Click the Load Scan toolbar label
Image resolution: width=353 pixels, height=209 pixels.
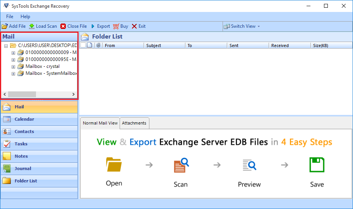pyautogui.click(x=46, y=26)
